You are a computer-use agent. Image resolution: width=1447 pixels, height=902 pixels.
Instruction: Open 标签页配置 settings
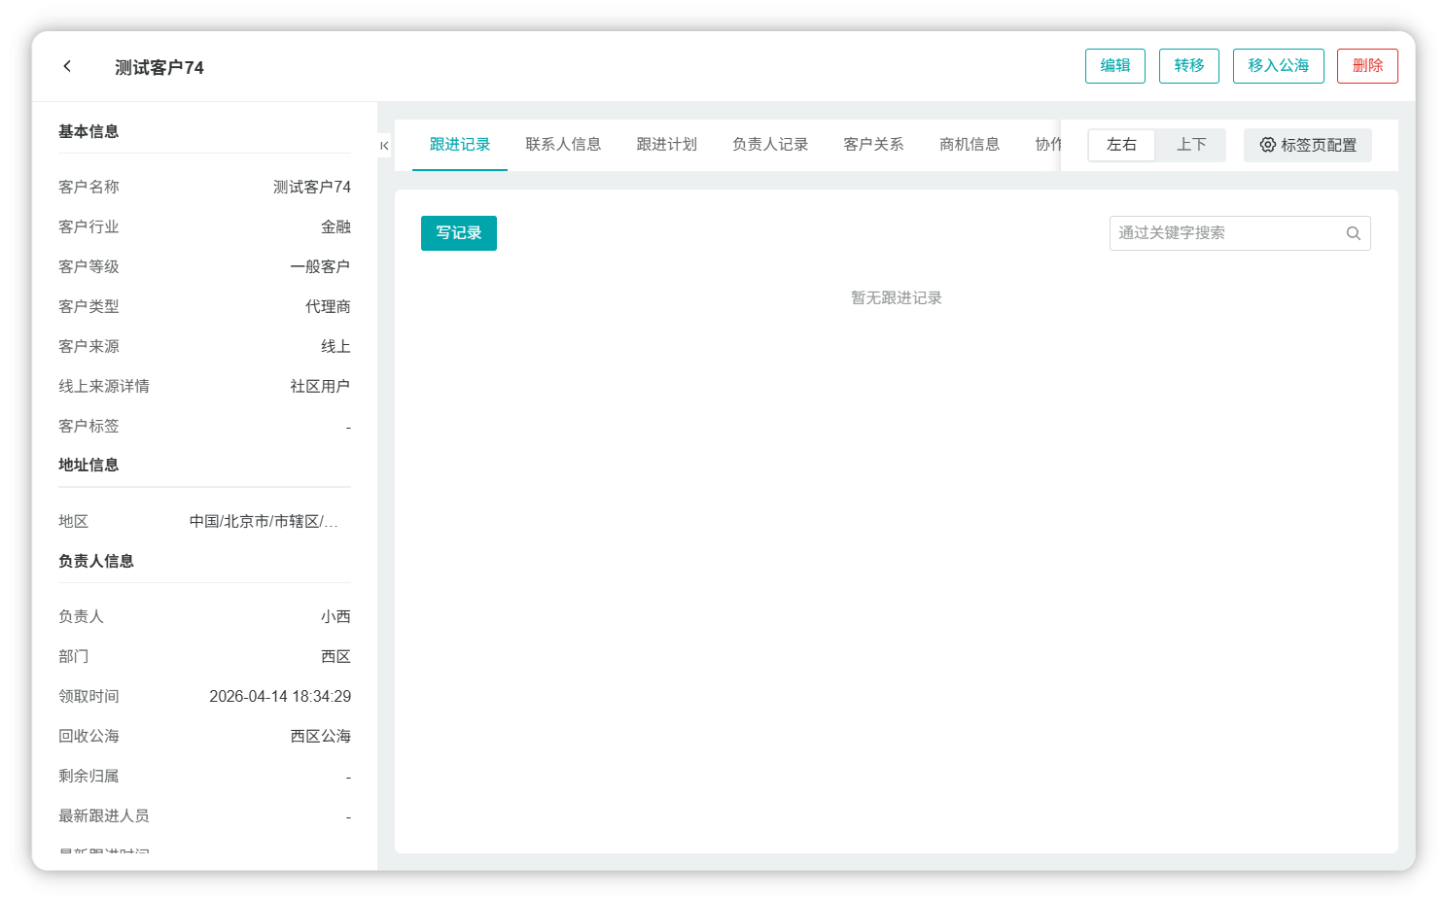(1308, 145)
